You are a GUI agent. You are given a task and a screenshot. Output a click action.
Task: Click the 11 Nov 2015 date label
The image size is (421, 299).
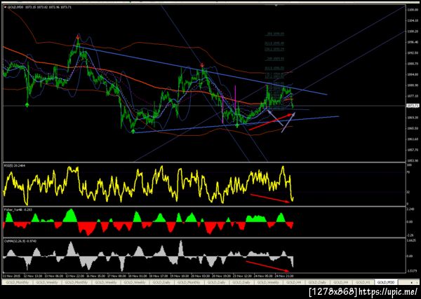11,276
